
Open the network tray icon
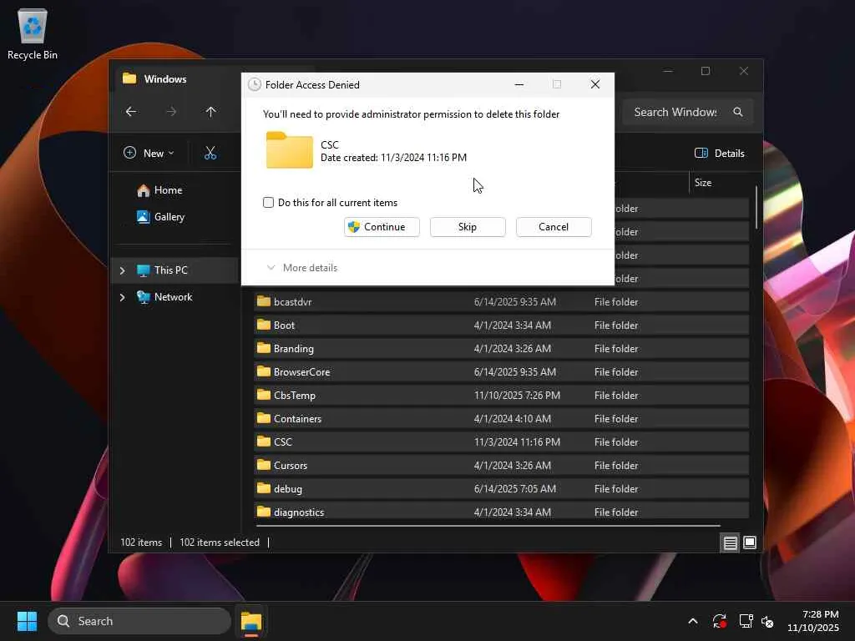[746, 621]
